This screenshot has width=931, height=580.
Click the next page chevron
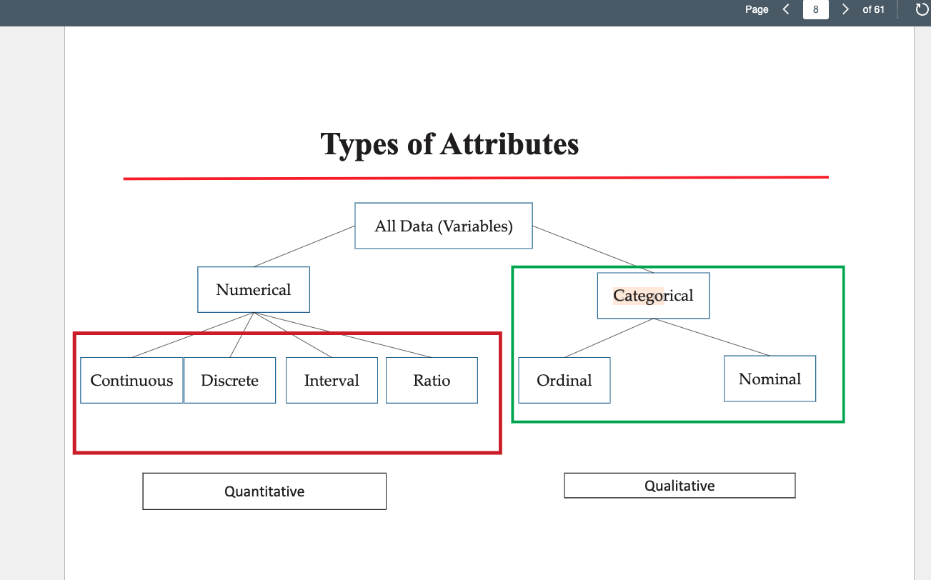(x=845, y=9)
